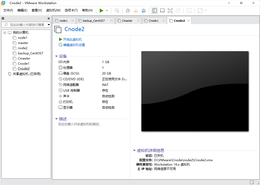Click the message log icon in status bar
260x185 pixels.
(252, 182)
